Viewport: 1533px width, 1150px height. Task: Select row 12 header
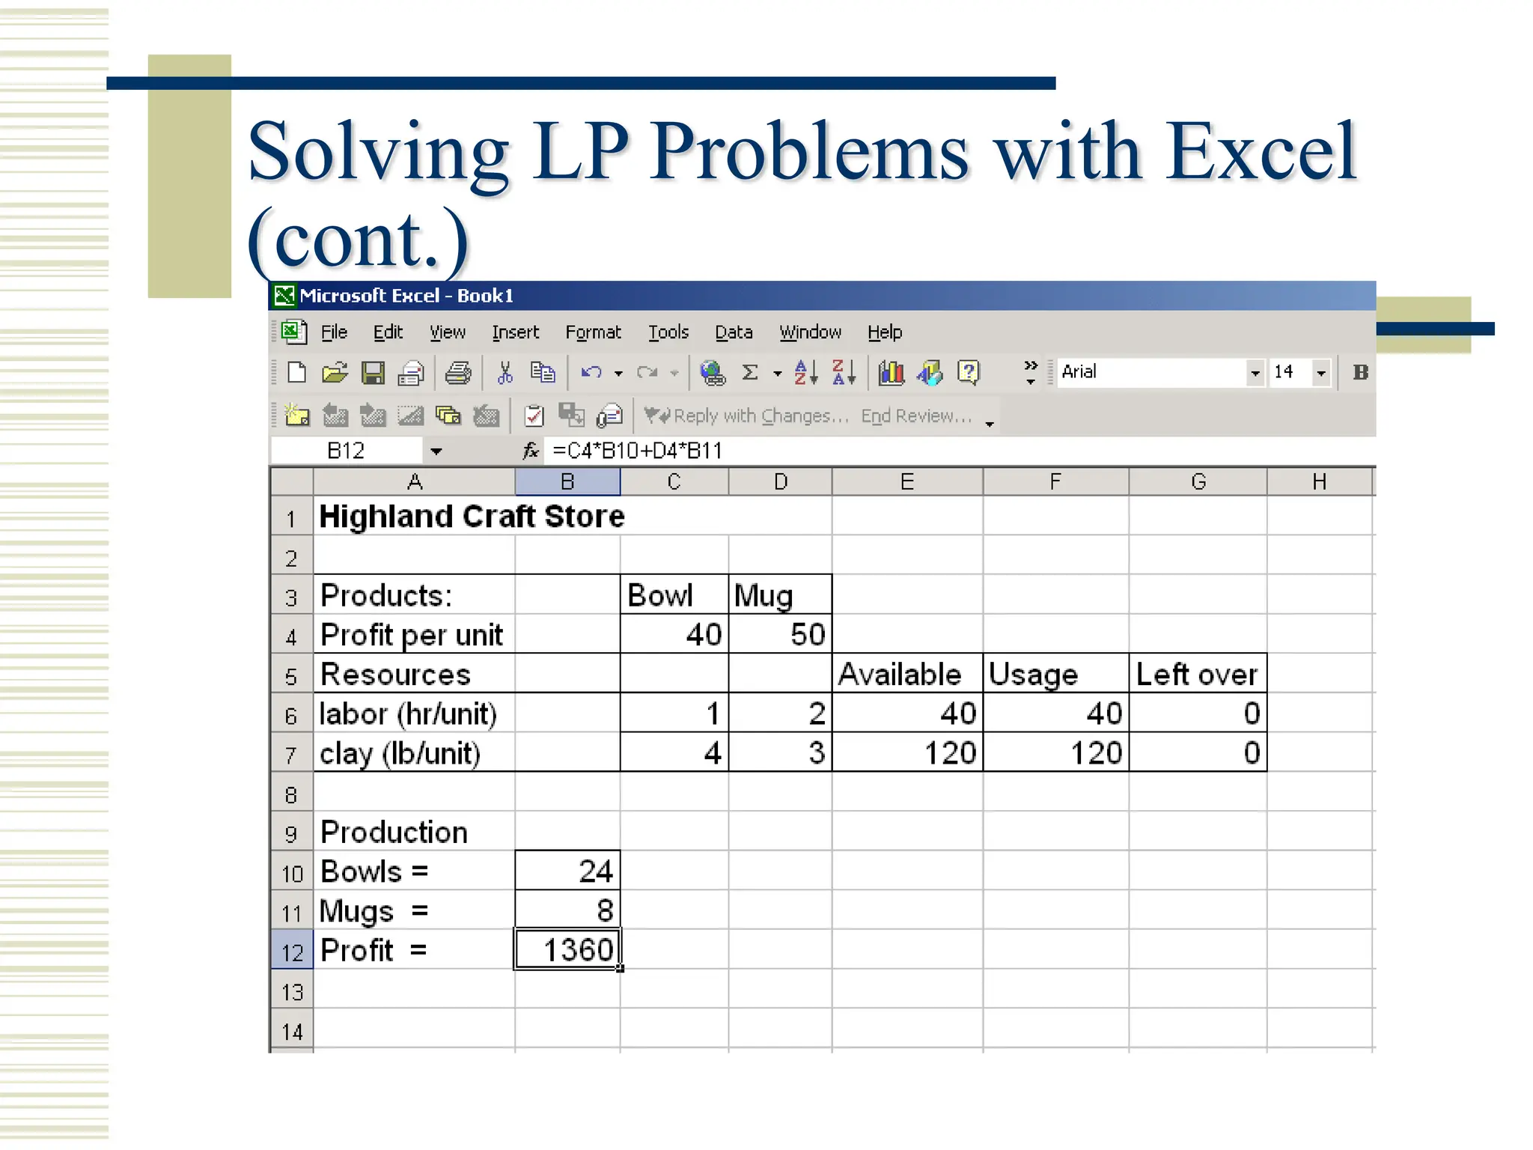pos(291,950)
